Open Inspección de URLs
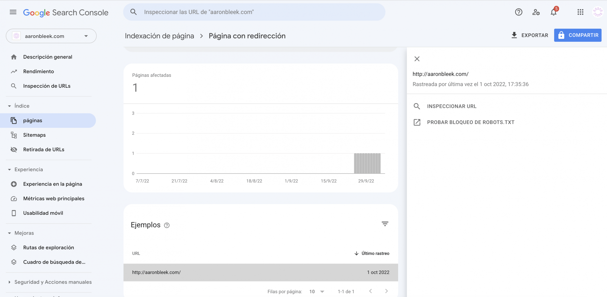 click(47, 86)
